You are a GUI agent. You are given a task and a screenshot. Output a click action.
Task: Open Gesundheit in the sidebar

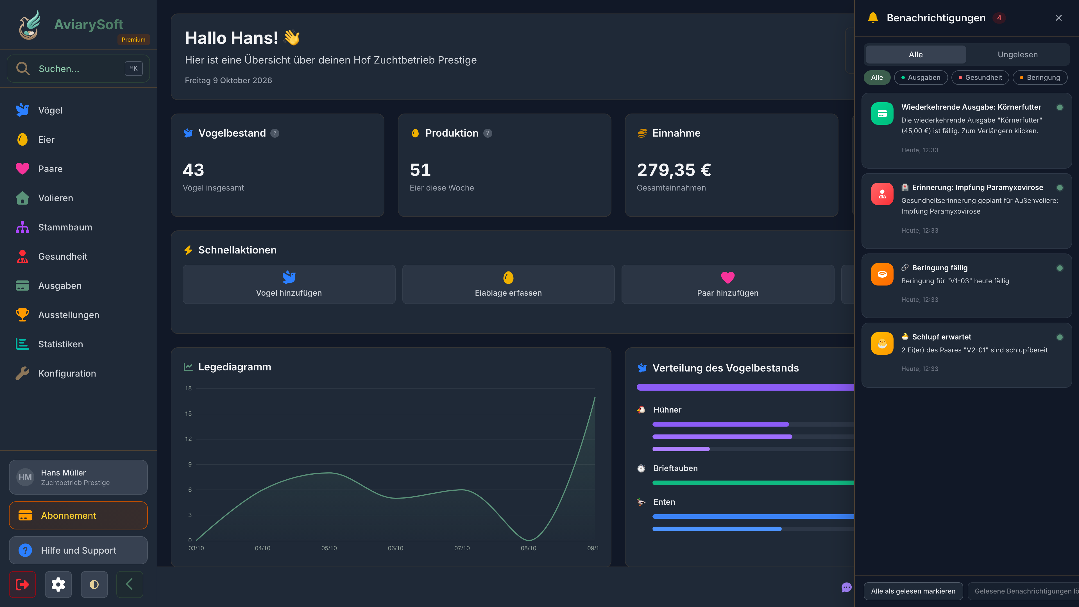78,256
